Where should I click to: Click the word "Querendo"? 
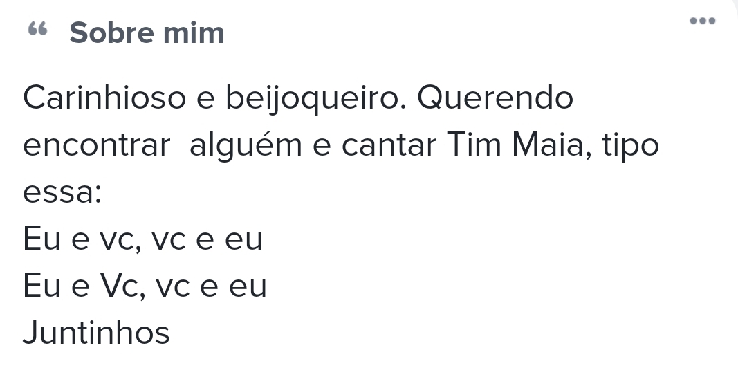[495, 98]
